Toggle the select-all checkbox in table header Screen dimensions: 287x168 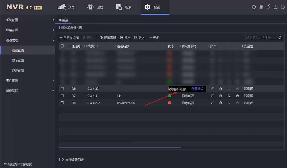click(62, 46)
